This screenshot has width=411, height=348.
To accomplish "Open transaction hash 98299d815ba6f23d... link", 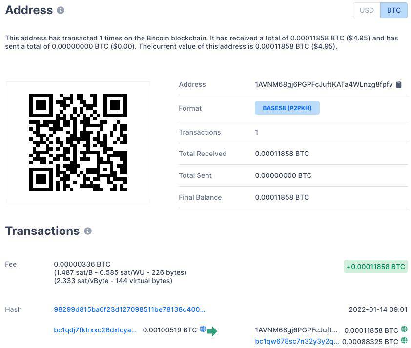I will click(x=129, y=309).
